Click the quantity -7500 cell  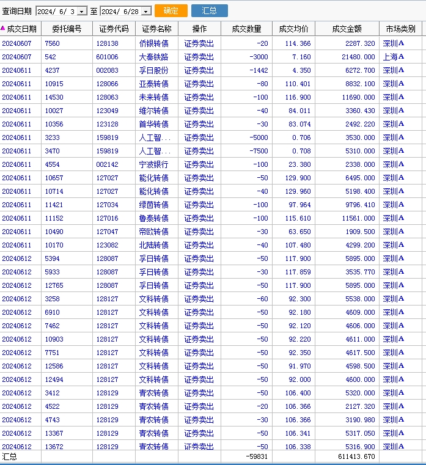(x=259, y=151)
